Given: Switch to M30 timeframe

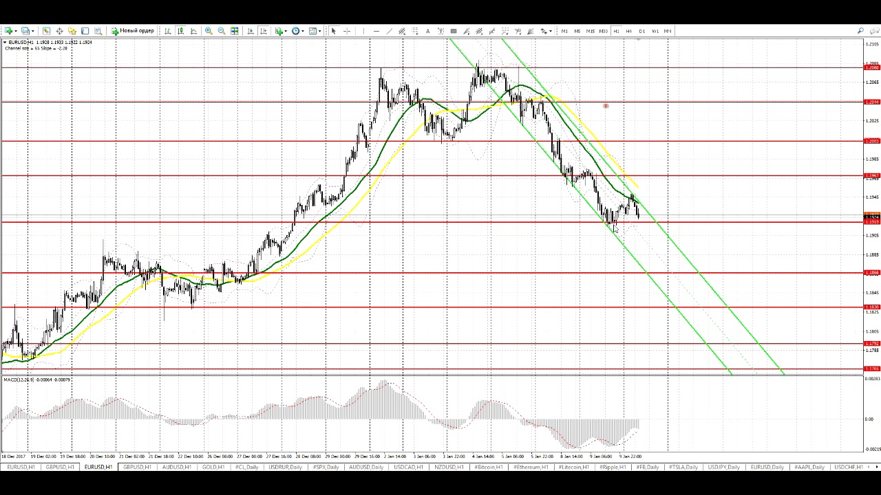Looking at the screenshot, I should tap(603, 31).
